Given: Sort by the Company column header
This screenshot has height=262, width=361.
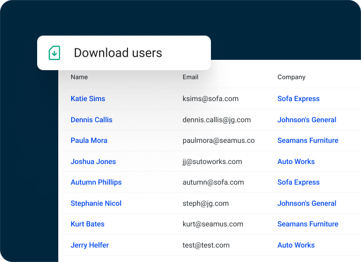Looking at the screenshot, I should (291, 77).
